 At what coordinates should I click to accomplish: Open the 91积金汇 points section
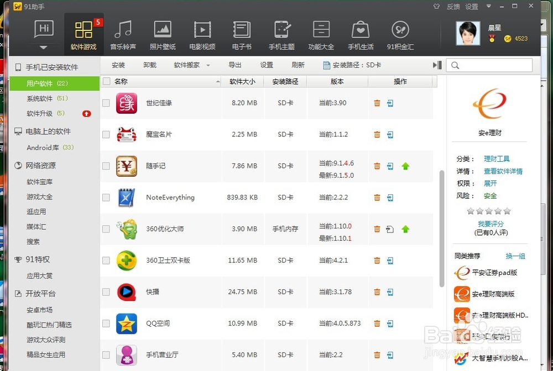(x=400, y=35)
